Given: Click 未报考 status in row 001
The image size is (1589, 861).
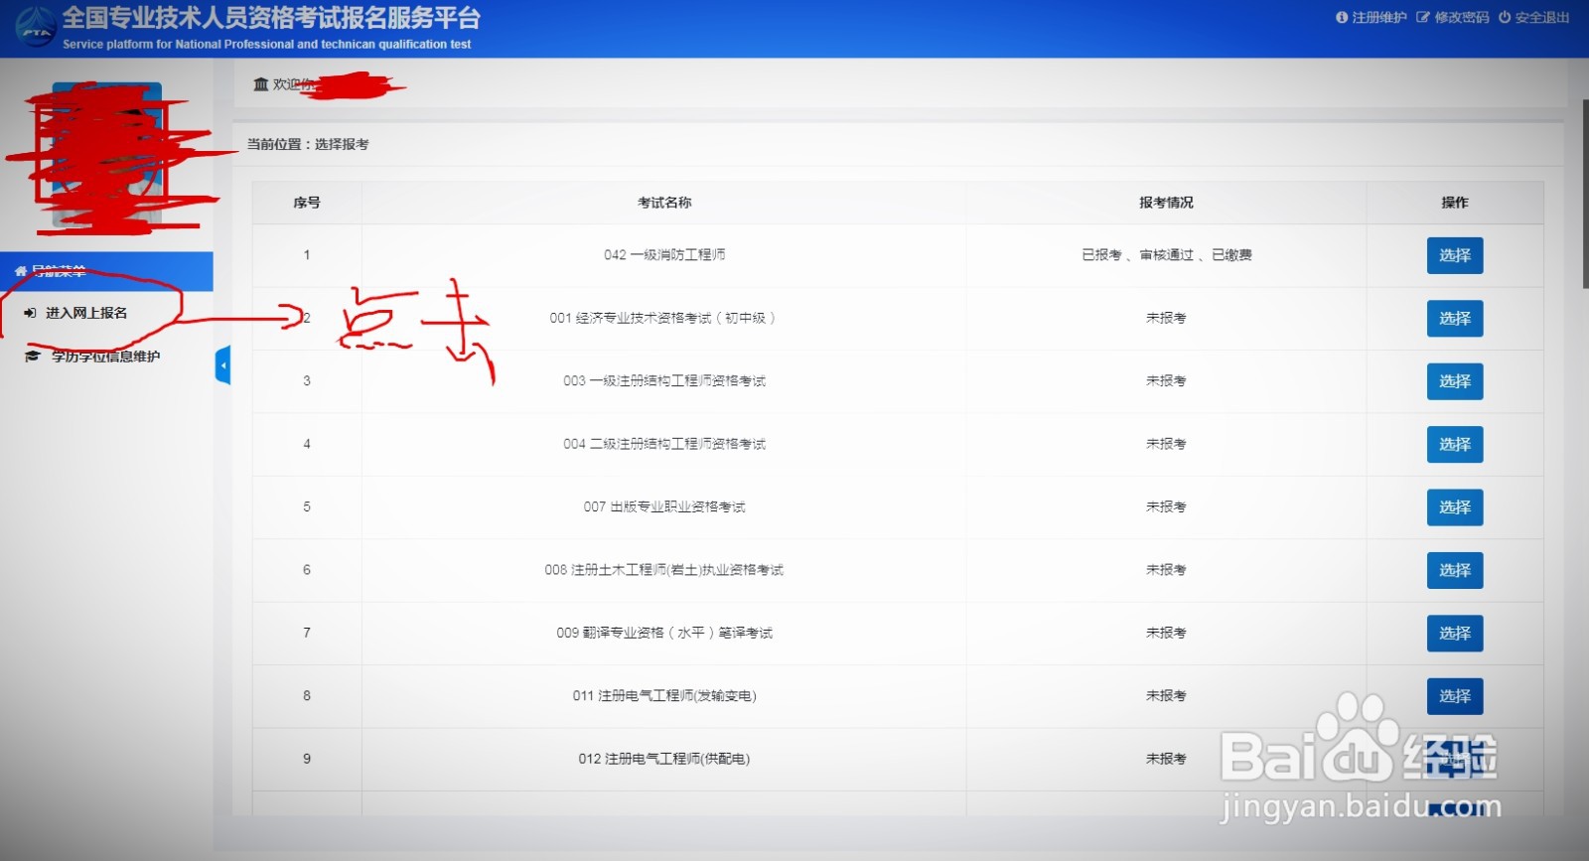Looking at the screenshot, I should click(x=1166, y=319).
